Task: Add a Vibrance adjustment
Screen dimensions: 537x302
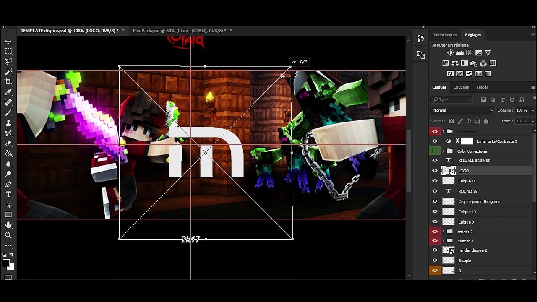Action: (x=488, y=53)
